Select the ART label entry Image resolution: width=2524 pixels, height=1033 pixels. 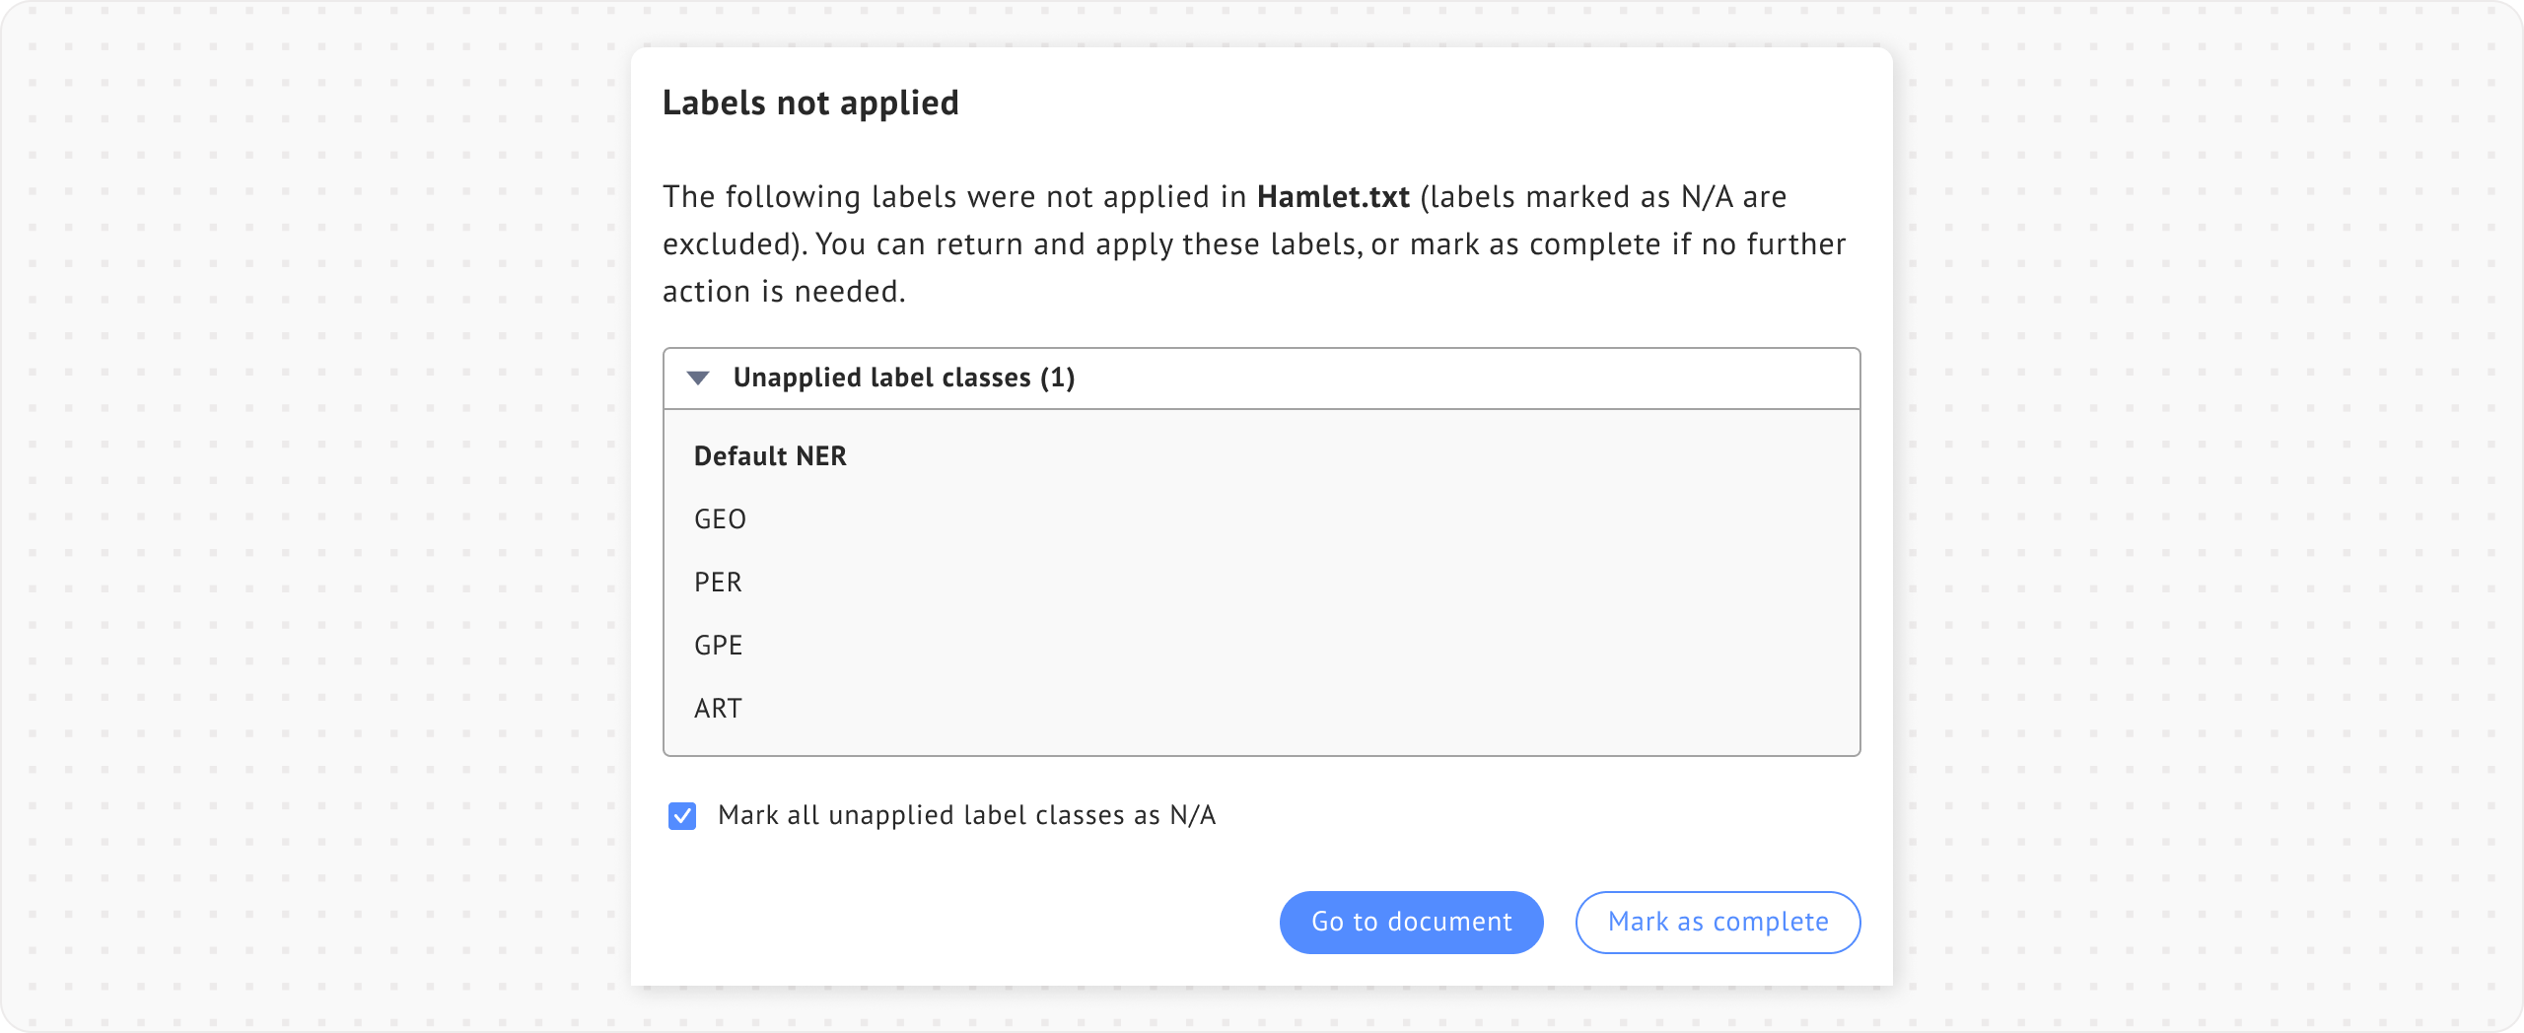[x=718, y=709]
